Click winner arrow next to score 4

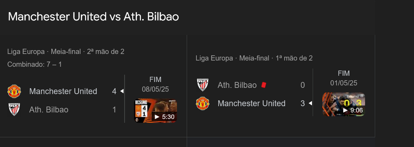pyautogui.click(x=122, y=91)
